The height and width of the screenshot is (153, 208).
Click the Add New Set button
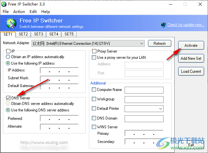coord(191,58)
